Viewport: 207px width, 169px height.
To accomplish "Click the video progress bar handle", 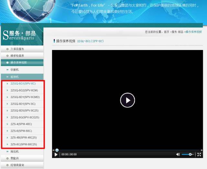I will 57,150.
